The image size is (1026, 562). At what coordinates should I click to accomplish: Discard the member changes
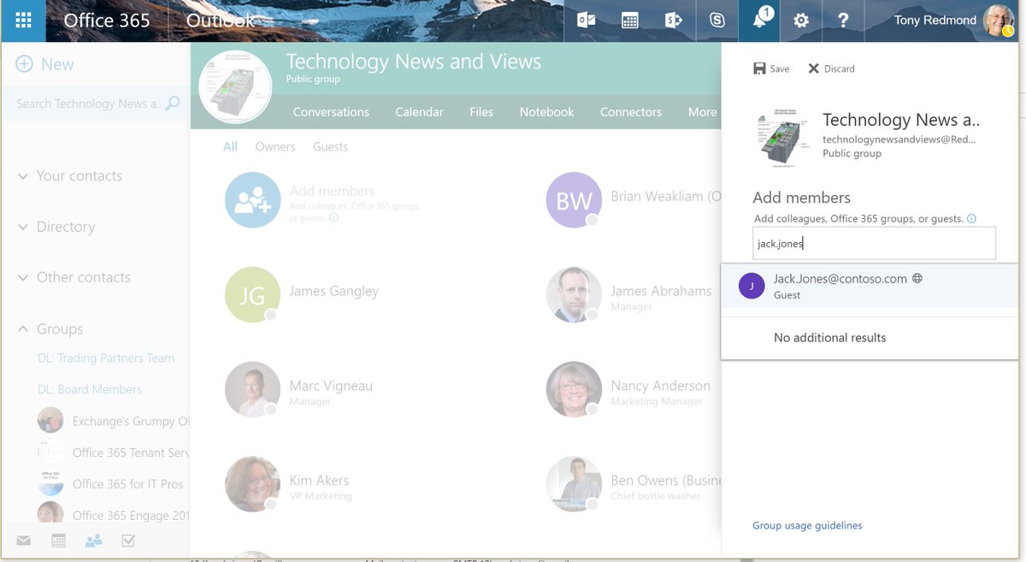(831, 68)
